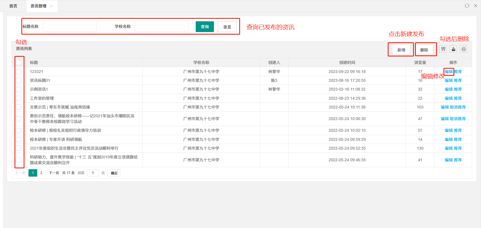481x228 pixels.
Task: Click the refresh icon at top right
Action: [467, 6]
